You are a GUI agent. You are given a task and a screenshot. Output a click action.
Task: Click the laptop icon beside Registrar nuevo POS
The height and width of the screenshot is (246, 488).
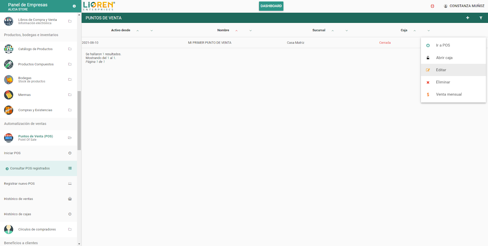pos(70,183)
